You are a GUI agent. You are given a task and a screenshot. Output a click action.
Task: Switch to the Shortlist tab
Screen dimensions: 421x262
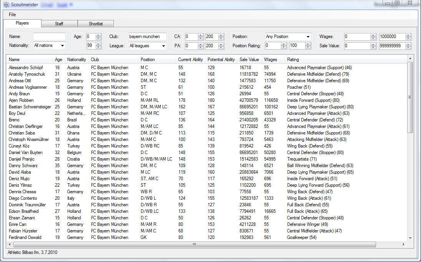pos(96,24)
